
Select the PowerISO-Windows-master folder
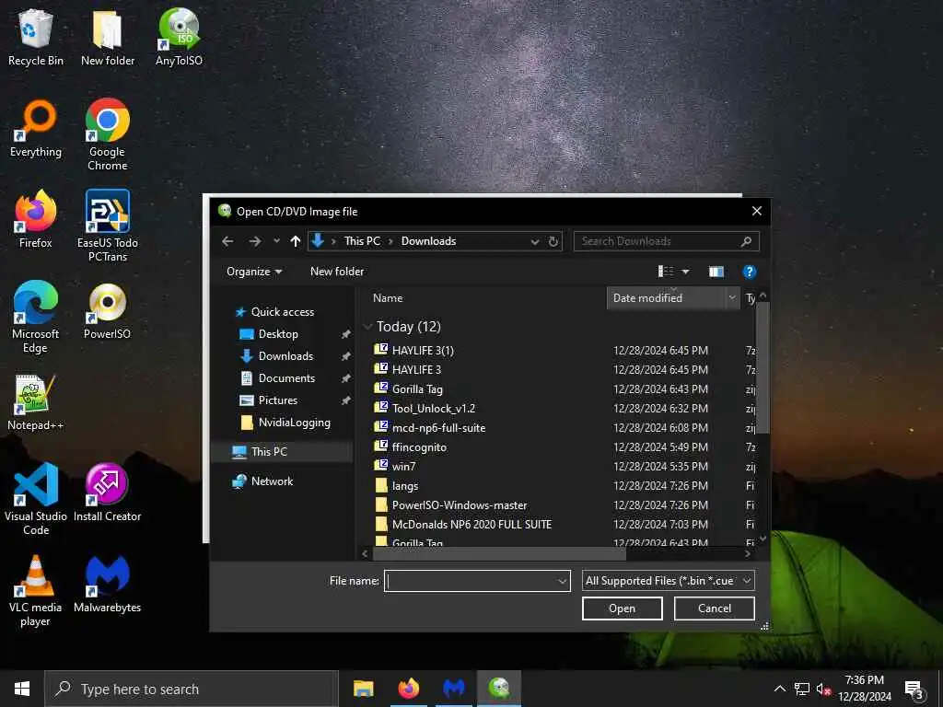tap(459, 505)
